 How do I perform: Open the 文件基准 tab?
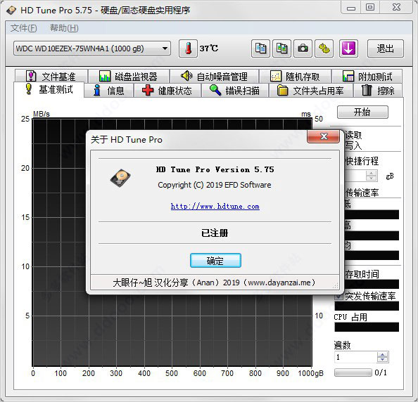tap(51, 77)
